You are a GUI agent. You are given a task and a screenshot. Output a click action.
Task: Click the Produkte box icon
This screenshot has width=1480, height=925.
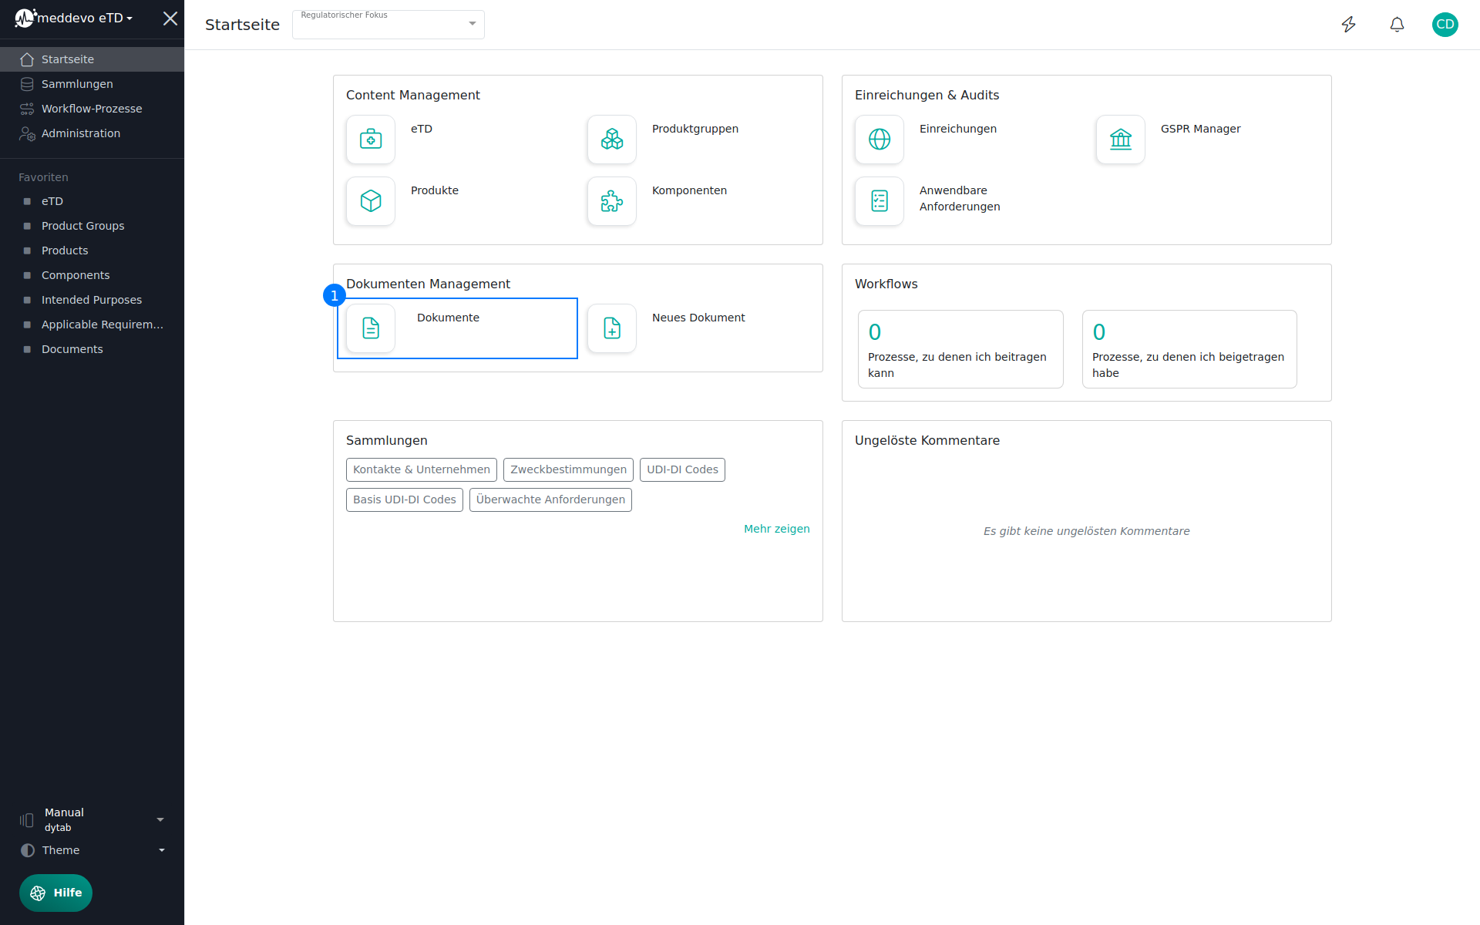point(371,201)
